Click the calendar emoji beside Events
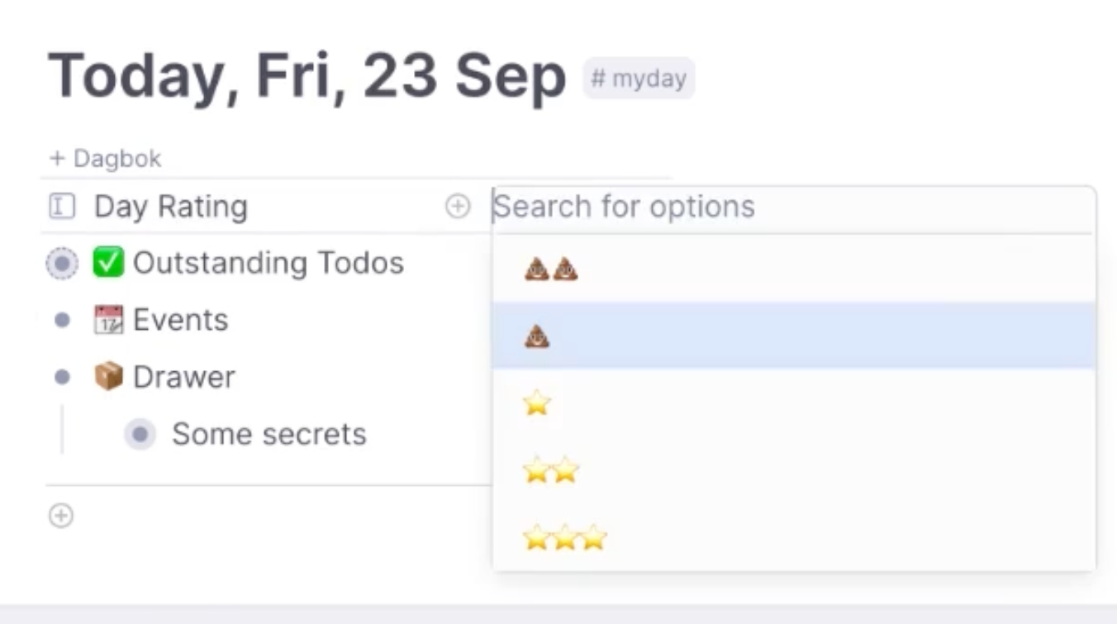Image resolution: width=1117 pixels, height=624 pixels. pyautogui.click(x=108, y=320)
